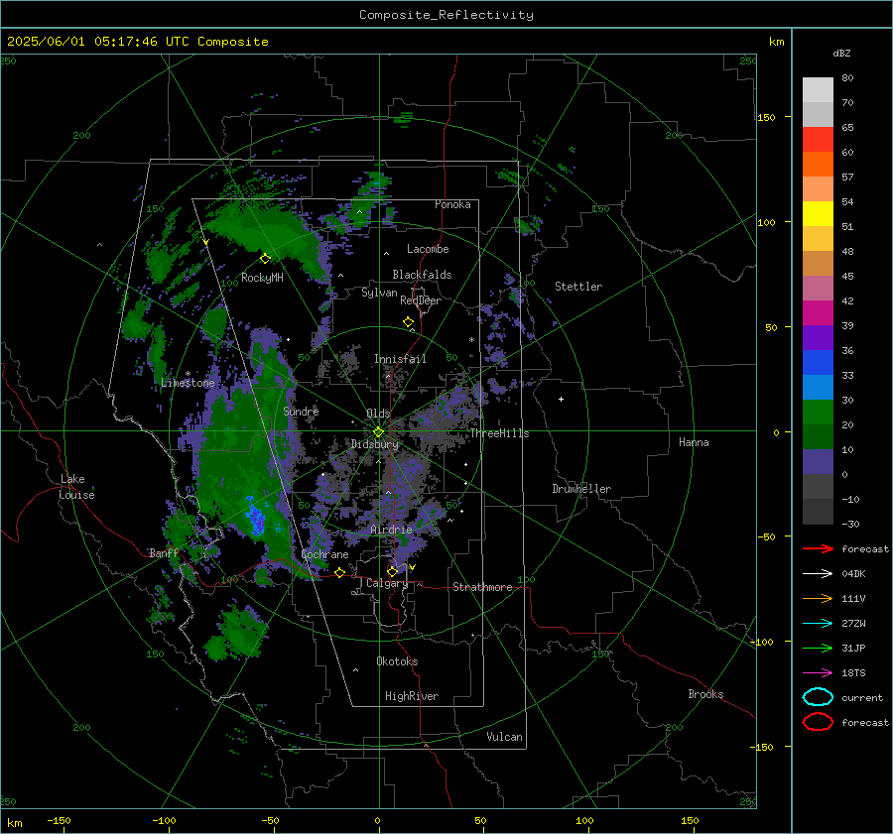Click the Ponoka town label
The width and height of the screenshot is (893, 834).
pos(452,204)
